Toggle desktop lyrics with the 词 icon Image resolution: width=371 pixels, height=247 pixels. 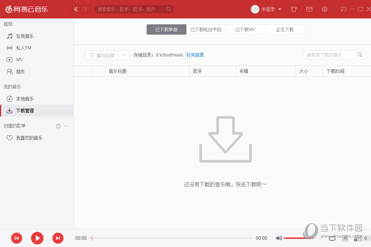345,238
